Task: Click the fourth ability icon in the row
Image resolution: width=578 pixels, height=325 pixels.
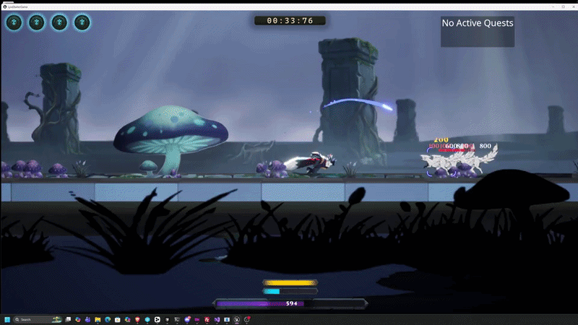Action: coord(82,22)
